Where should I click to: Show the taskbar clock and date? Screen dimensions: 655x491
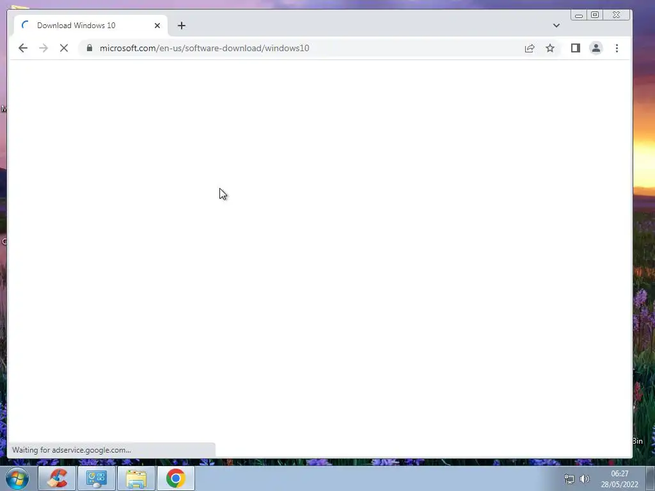pyautogui.click(x=619, y=479)
